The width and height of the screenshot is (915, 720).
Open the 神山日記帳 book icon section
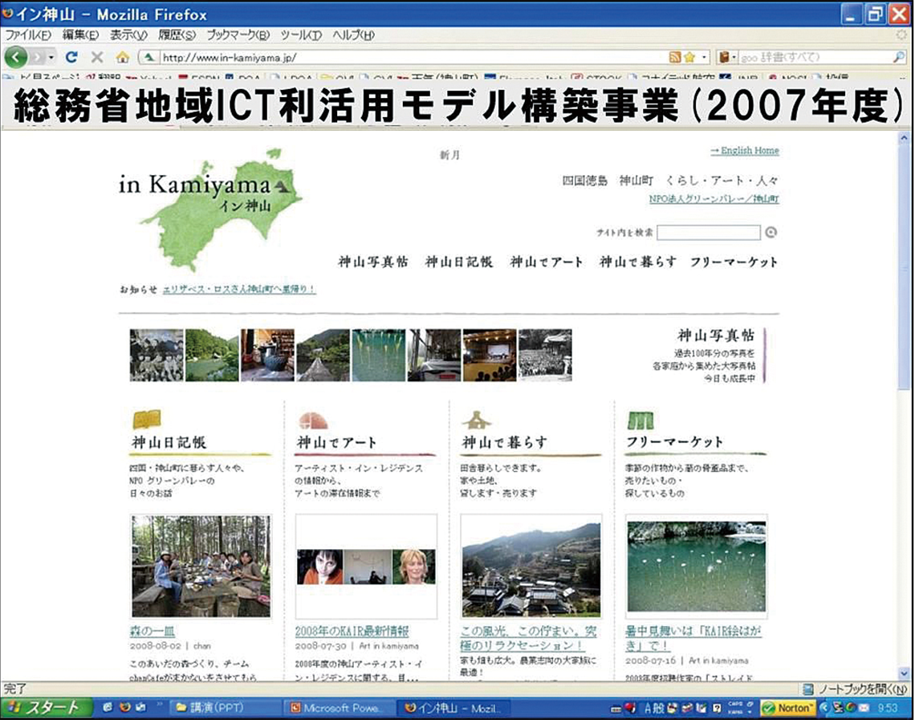pos(146,419)
